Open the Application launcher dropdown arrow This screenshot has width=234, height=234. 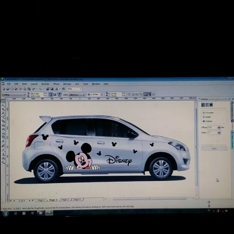[x=60, y=89]
